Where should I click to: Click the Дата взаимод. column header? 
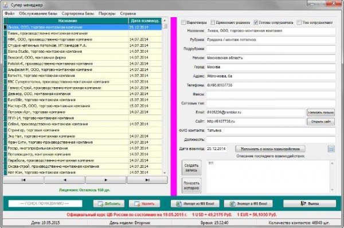[x=145, y=21]
